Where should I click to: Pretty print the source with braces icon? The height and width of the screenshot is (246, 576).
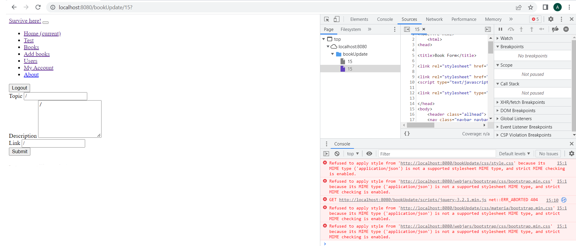(x=407, y=134)
